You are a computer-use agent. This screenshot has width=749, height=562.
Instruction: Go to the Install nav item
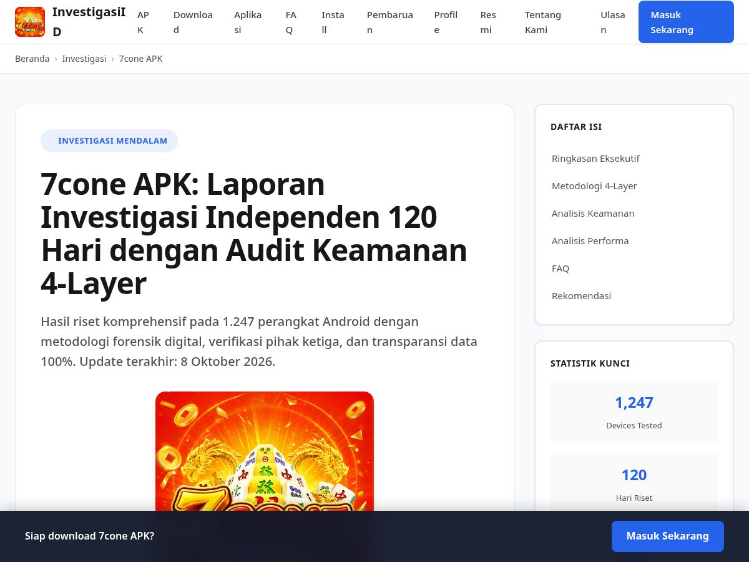coord(333,22)
